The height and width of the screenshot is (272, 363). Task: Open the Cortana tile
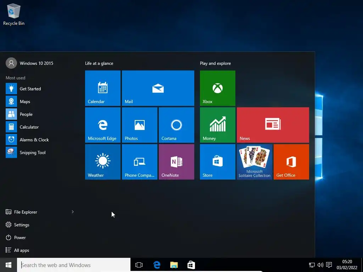click(177, 125)
